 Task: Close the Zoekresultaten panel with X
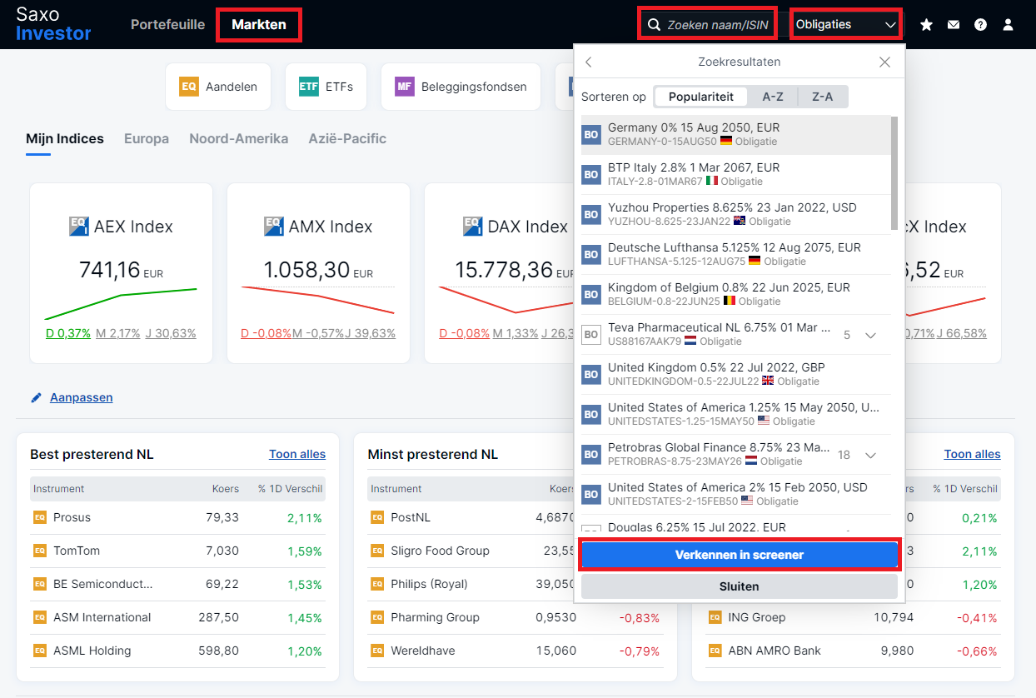click(885, 62)
